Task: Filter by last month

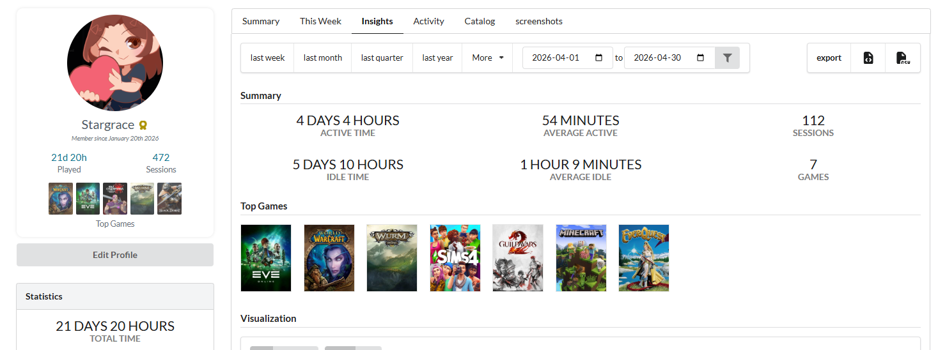Action: (x=323, y=57)
